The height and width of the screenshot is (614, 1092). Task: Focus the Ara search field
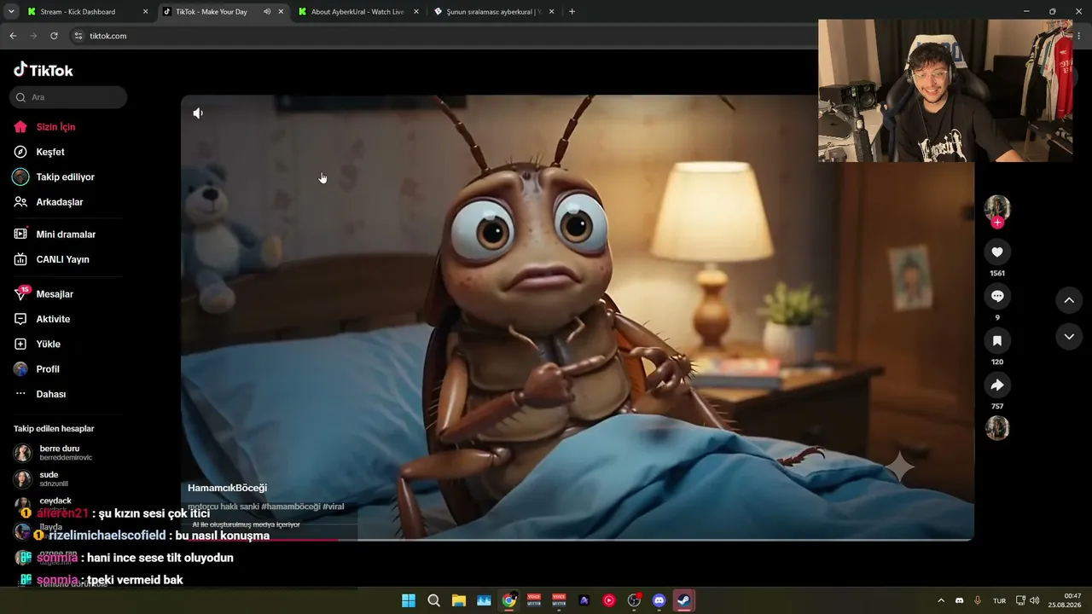pyautogui.click(x=68, y=97)
